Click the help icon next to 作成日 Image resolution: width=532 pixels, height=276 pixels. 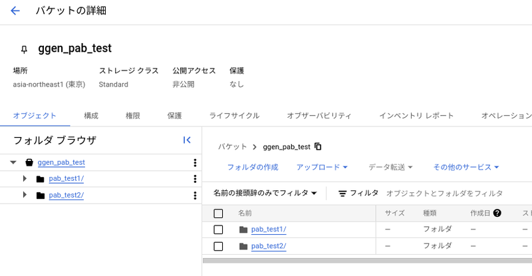click(x=497, y=213)
